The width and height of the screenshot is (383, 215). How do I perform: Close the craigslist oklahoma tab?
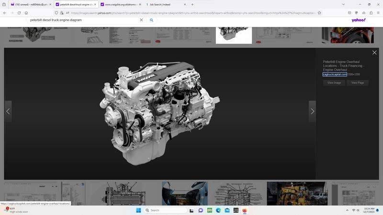click(x=140, y=4)
